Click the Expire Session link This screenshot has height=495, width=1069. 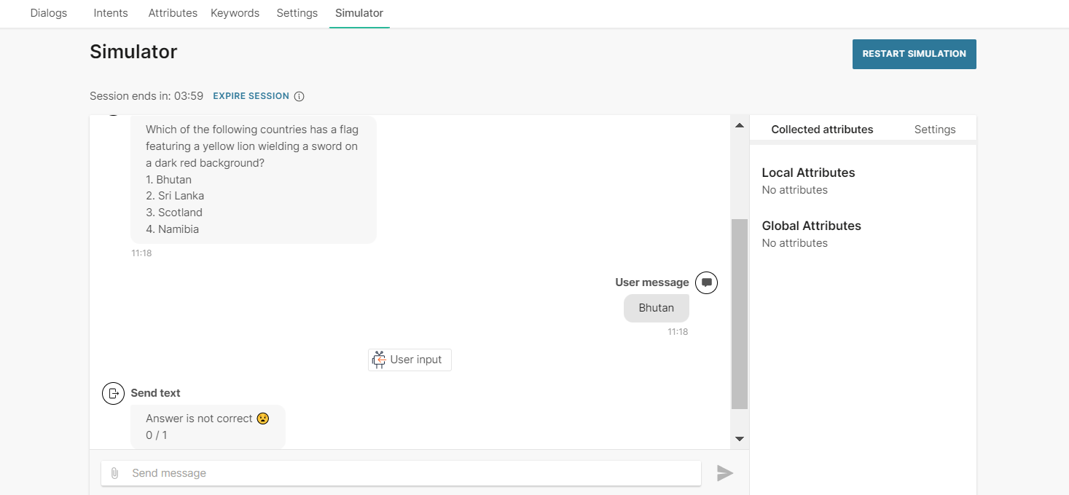(251, 96)
